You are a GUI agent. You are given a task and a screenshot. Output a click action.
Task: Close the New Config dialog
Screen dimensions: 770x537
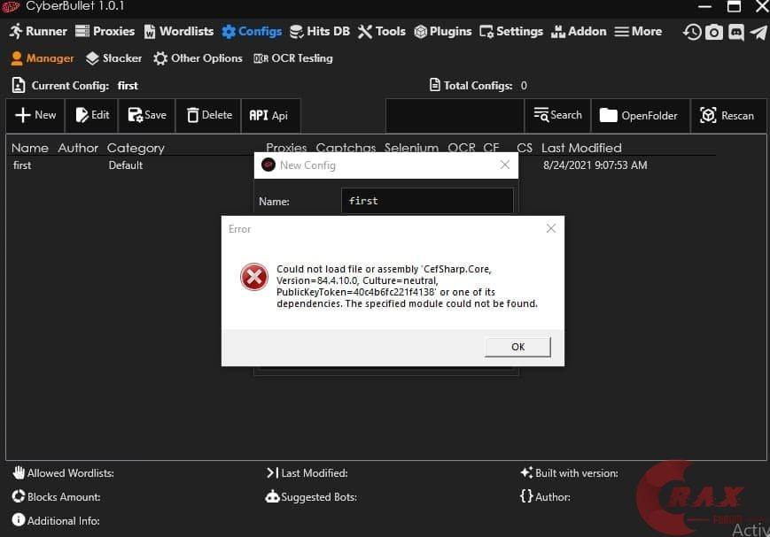pyautogui.click(x=505, y=165)
